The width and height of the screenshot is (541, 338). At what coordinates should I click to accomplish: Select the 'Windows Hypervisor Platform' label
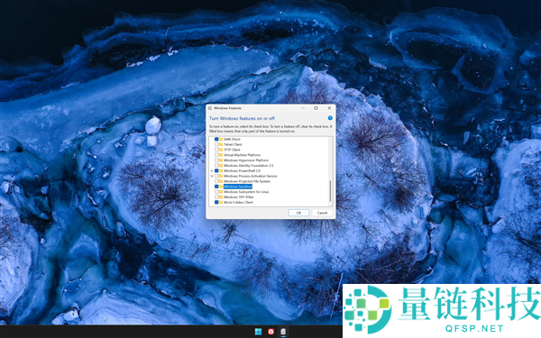pos(246,160)
